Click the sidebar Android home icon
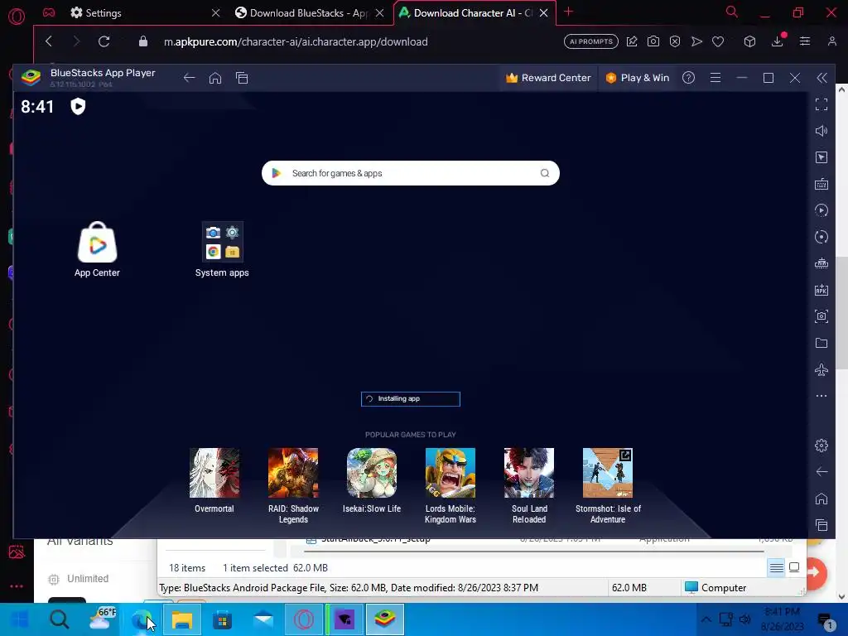Viewport: 848px width, 636px height. click(821, 498)
